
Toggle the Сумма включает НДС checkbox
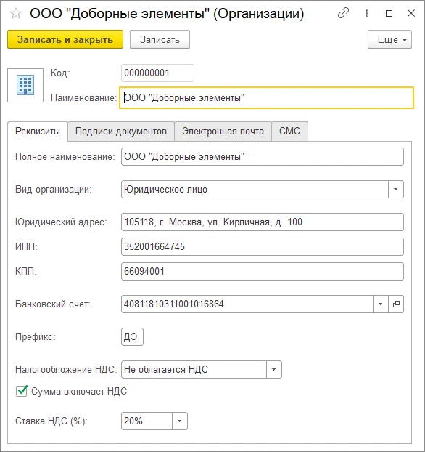tap(22, 392)
